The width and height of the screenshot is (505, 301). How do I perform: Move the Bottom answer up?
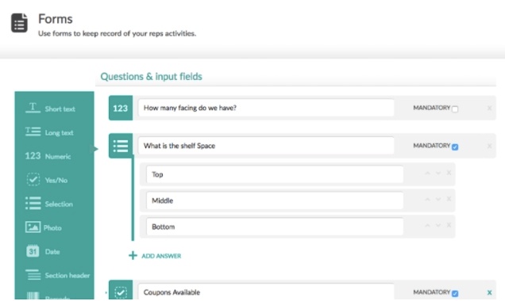pos(427,226)
